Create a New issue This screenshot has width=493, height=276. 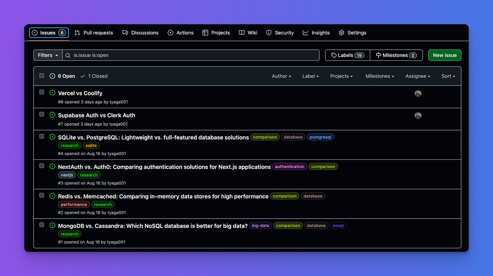point(445,55)
